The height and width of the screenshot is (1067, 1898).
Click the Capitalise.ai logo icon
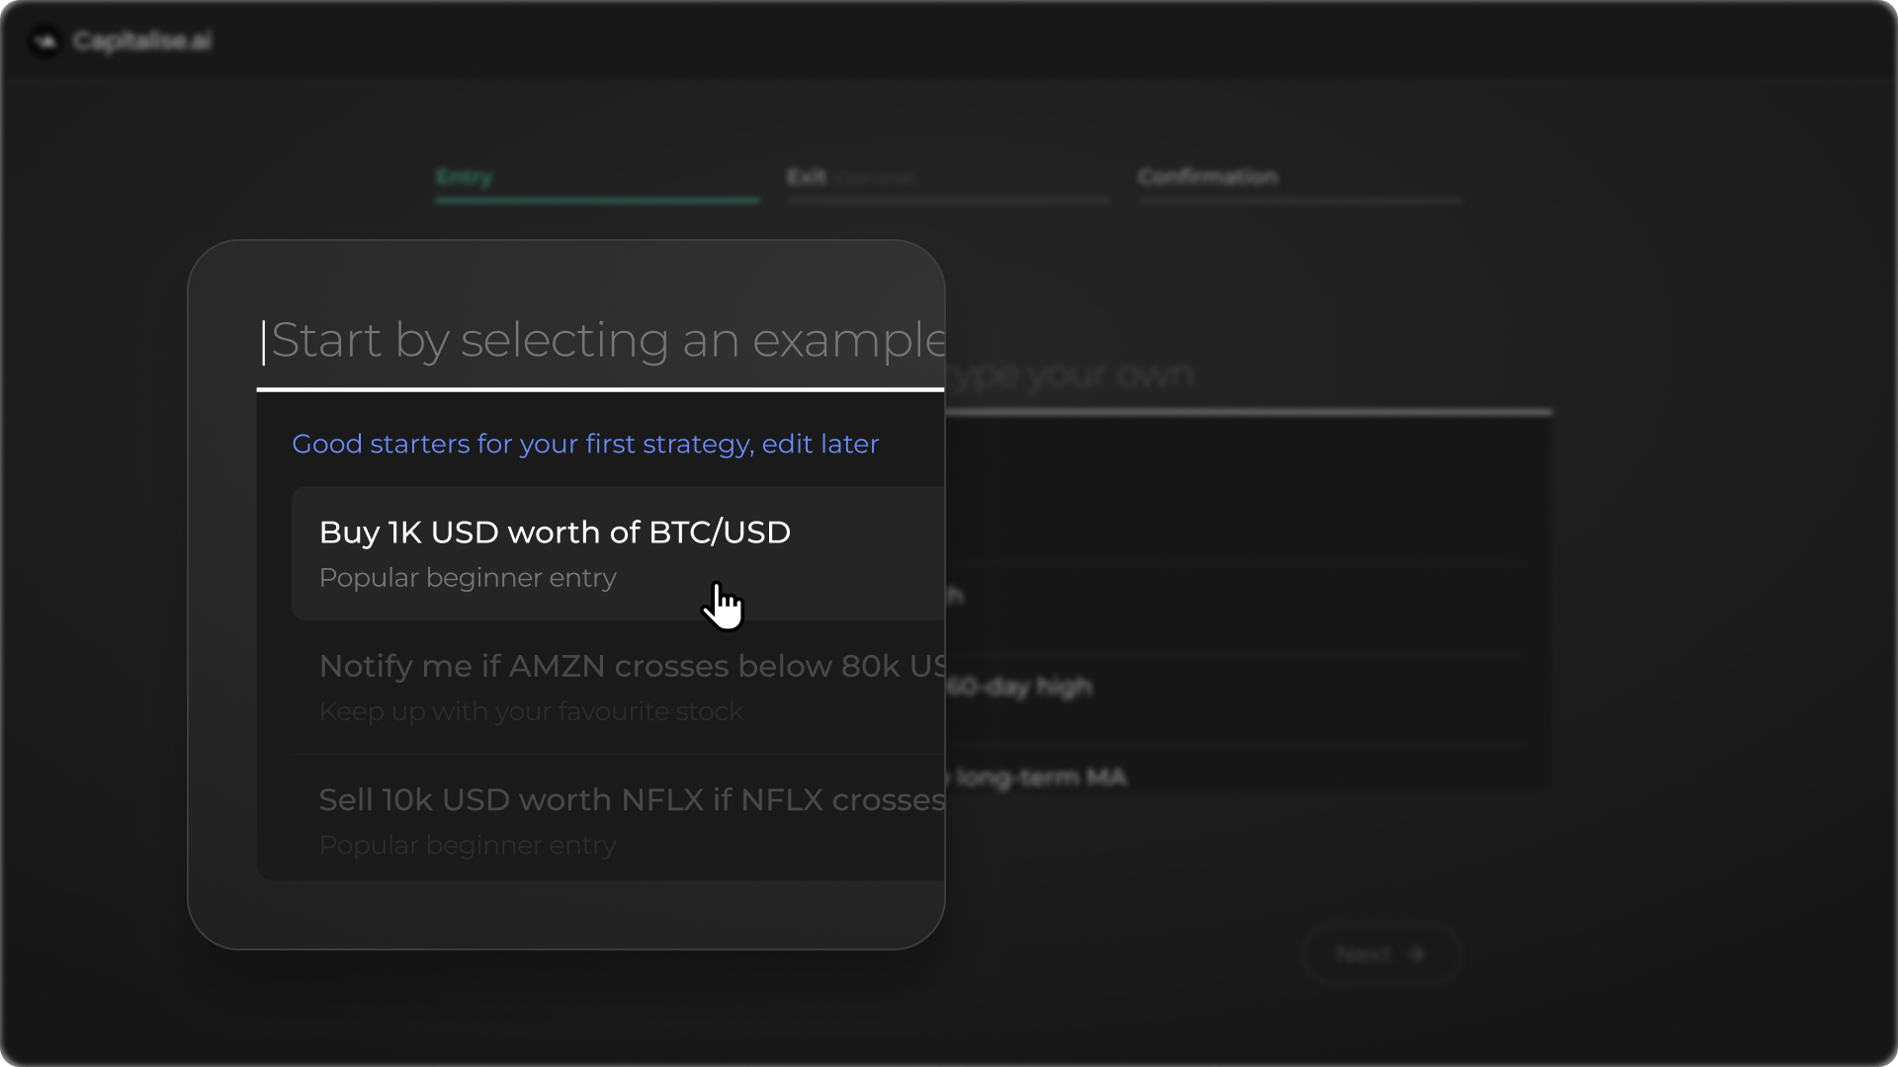pyautogui.click(x=44, y=41)
